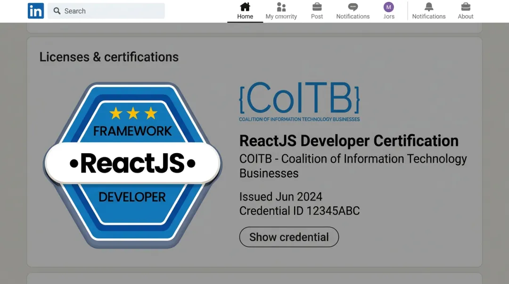509x284 pixels.
Task: Open the Post tab
Action: (x=317, y=11)
